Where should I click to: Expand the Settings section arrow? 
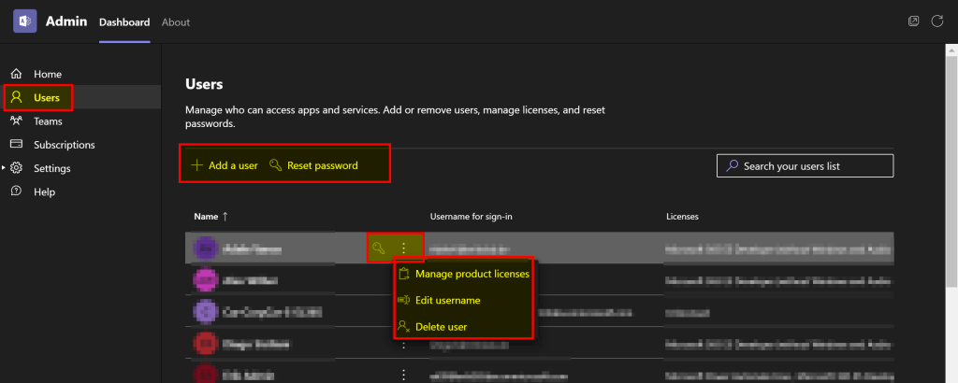click(4, 168)
